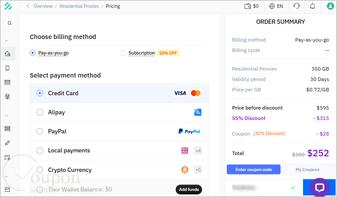Open the headset support icon

(x=296, y=6)
